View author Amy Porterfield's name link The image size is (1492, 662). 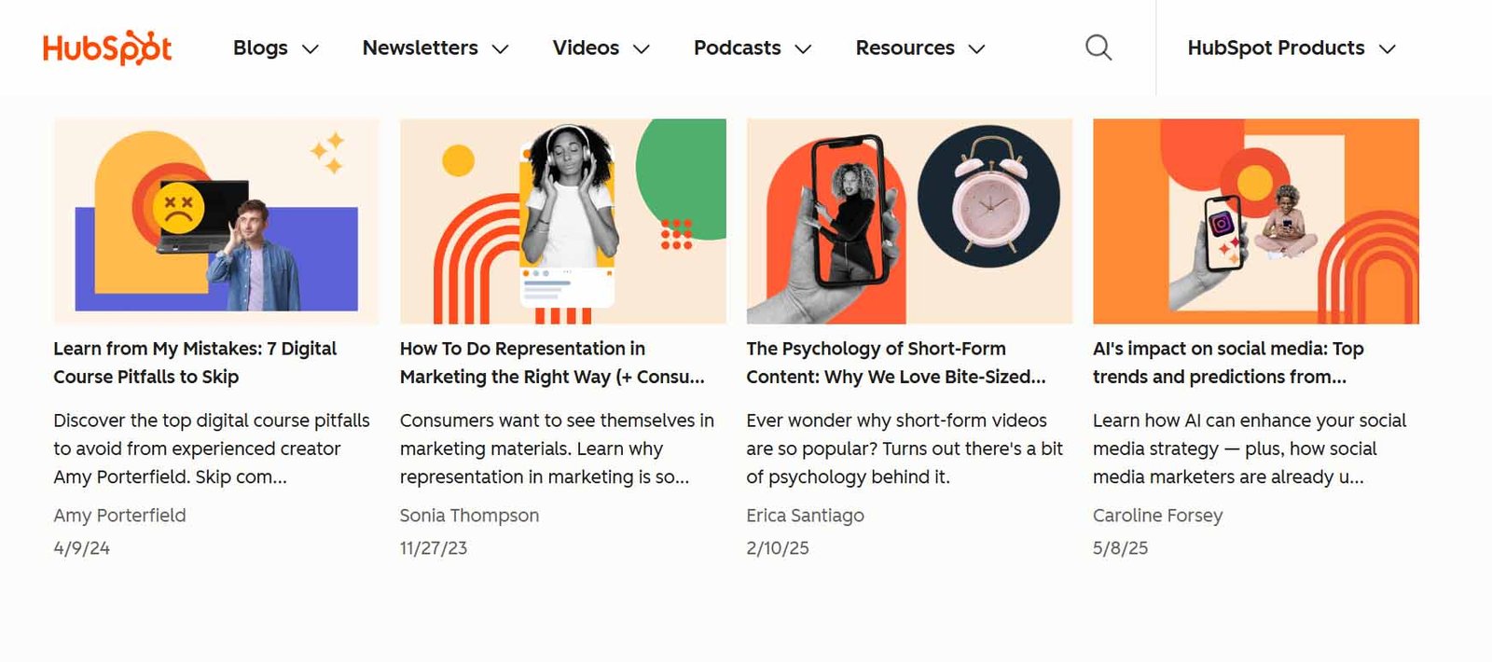(119, 516)
